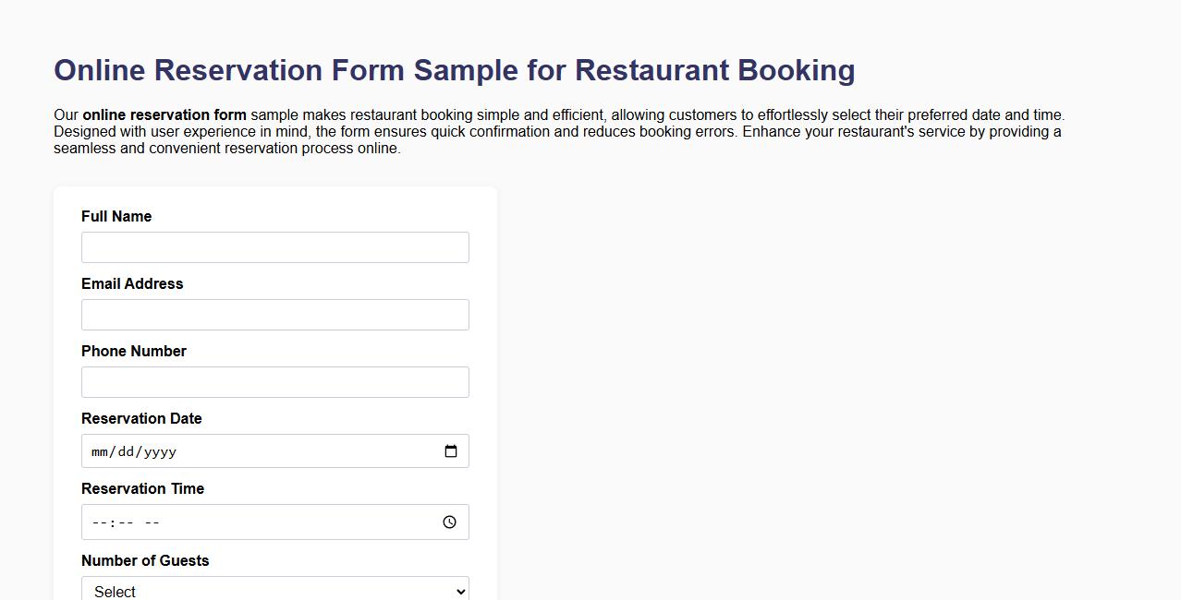Image resolution: width=1181 pixels, height=600 pixels.
Task: Click the Reservation Date label
Action: click(140, 418)
